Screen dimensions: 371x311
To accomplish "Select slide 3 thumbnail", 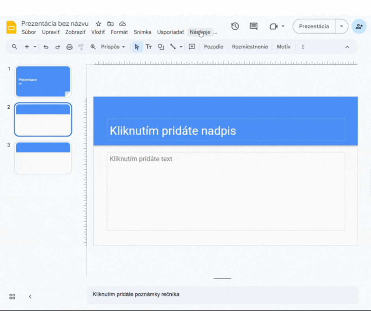I will (43, 157).
